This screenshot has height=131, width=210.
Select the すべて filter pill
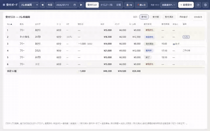point(144,17)
